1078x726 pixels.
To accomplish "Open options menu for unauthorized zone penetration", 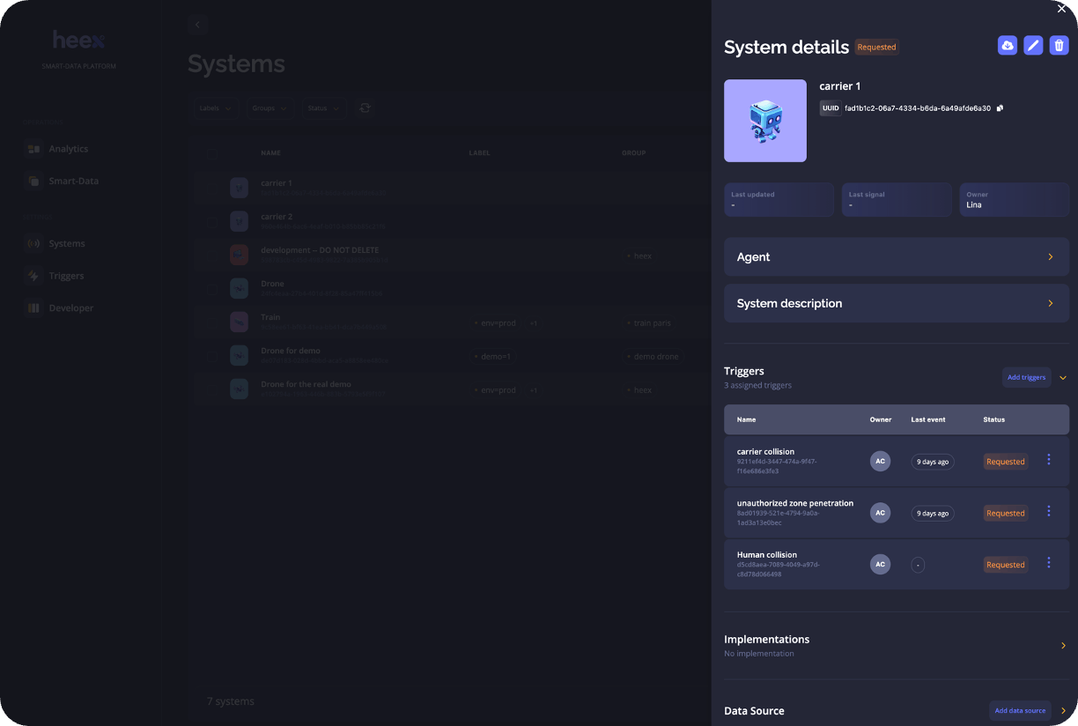I will 1049,511.
